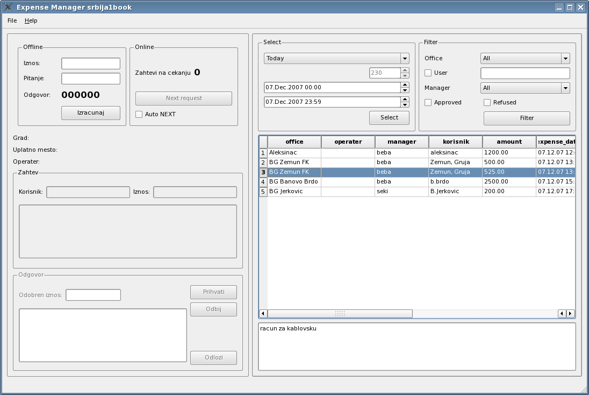The height and width of the screenshot is (395, 589).
Task: Increment the start date 07.Dec.2007 00:00 spinner
Action: click(405, 84)
